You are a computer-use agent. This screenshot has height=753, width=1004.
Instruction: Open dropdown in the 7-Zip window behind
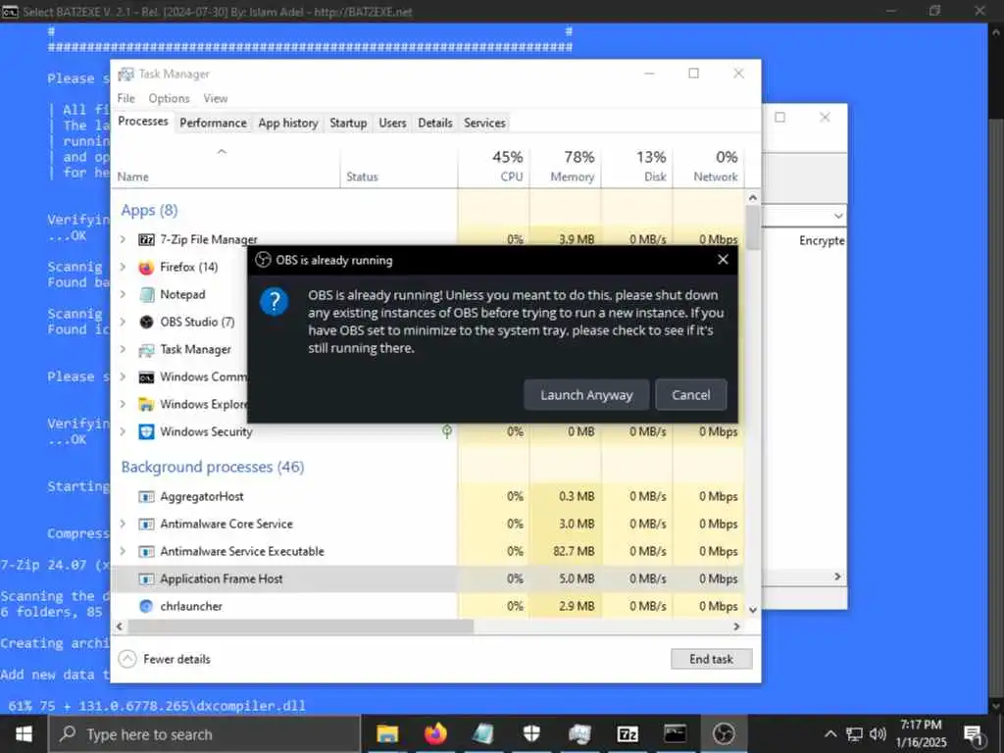[838, 216]
